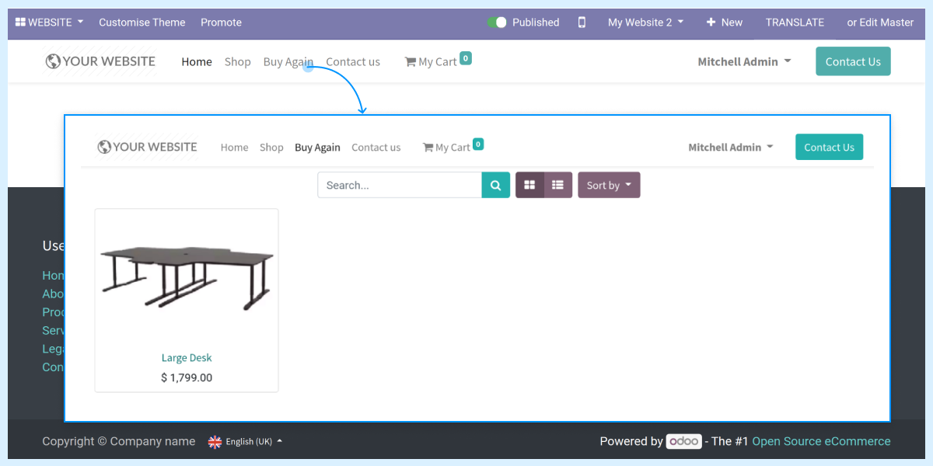Click the plus icon next to New
Image resolution: width=933 pixels, height=466 pixels.
point(711,23)
